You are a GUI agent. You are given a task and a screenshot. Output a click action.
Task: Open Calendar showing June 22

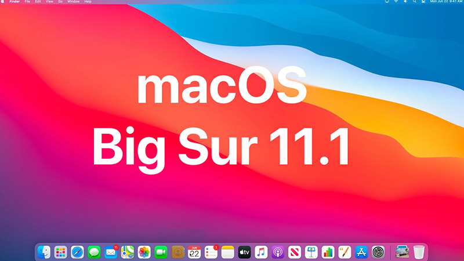click(194, 252)
